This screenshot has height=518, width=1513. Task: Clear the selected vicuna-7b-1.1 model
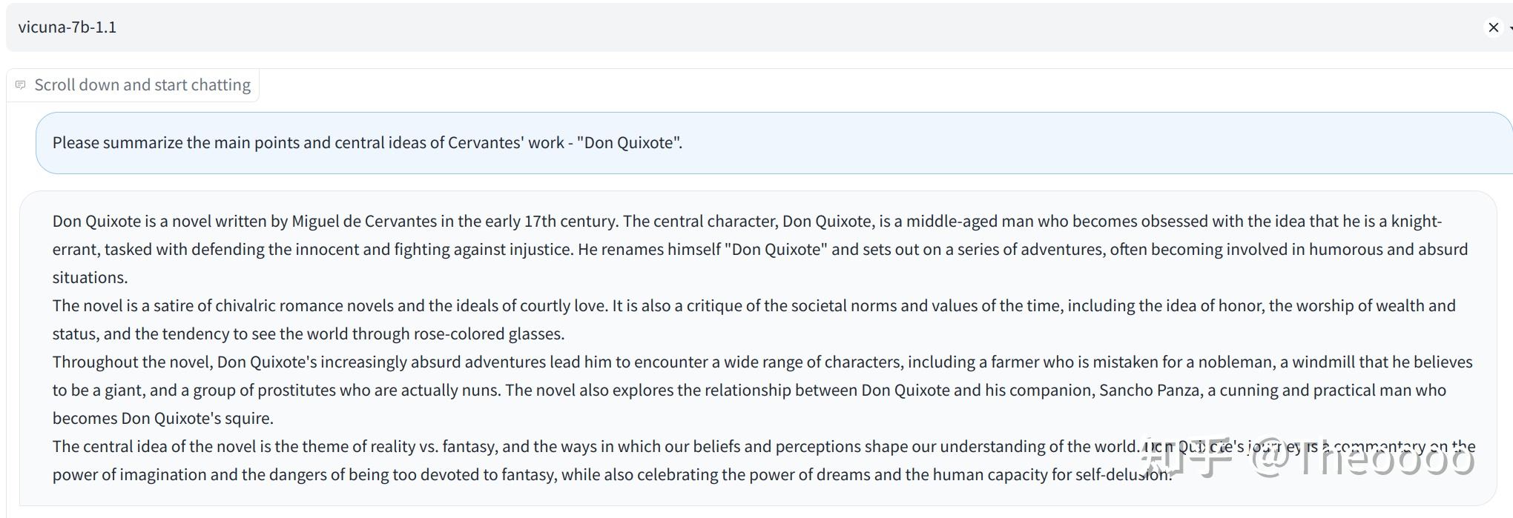point(1493,27)
